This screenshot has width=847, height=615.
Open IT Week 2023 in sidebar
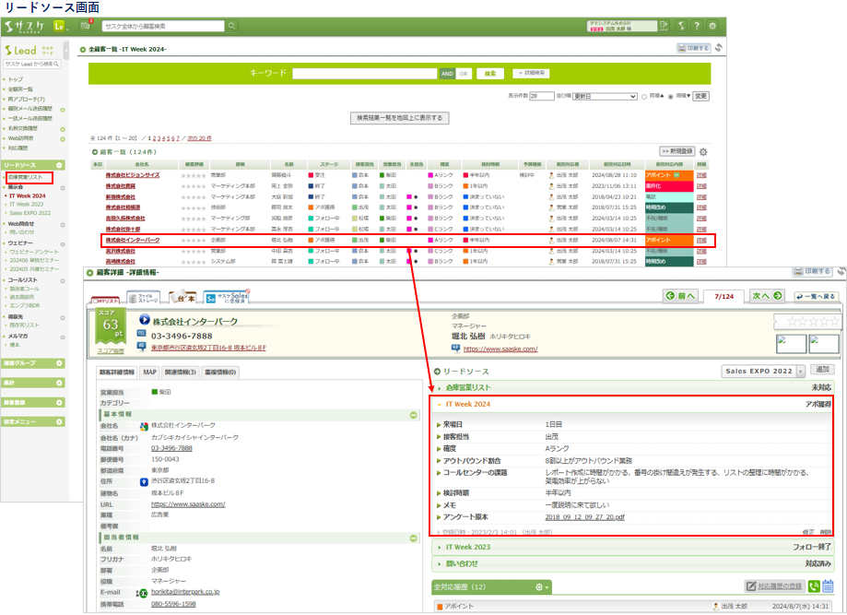[27, 205]
